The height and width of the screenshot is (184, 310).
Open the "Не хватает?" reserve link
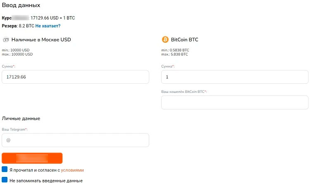tap(48, 26)
